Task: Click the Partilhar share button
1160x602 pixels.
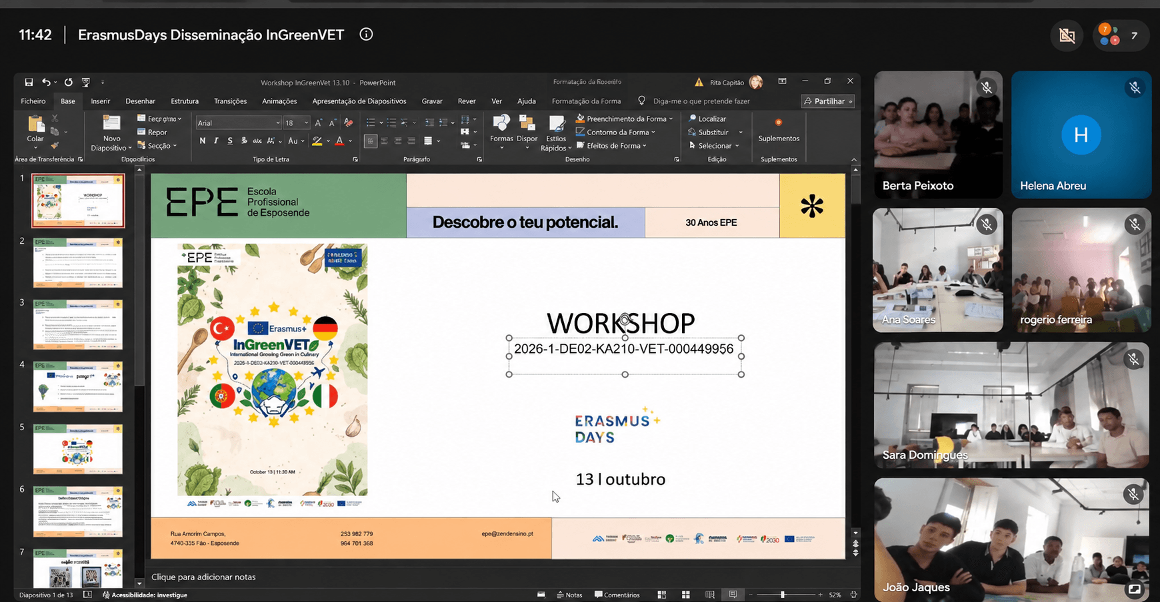Action: pyautogui.click(x=828, y=101)
